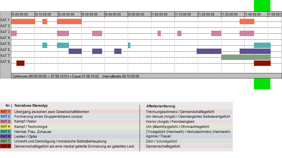Image resolution: width=282 pixels, height=158 pixels.
Task: Click KAT 2 timeline row label
Action: click(5, 26)
